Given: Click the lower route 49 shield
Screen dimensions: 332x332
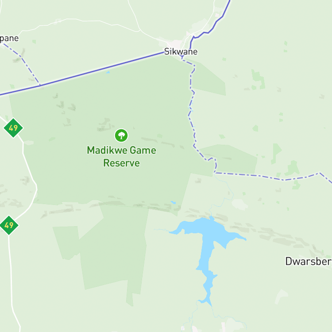Looking at the screenshot, I should (9, 225).
